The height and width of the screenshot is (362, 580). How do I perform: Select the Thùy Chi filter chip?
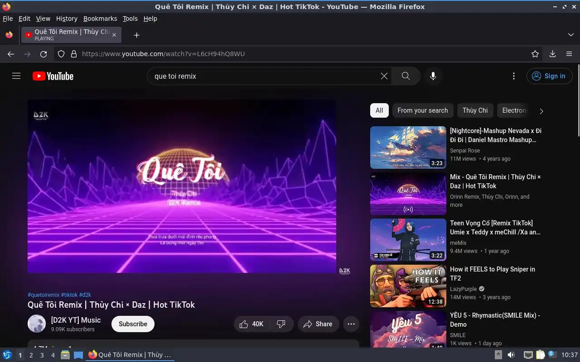[x=475, y=110]
